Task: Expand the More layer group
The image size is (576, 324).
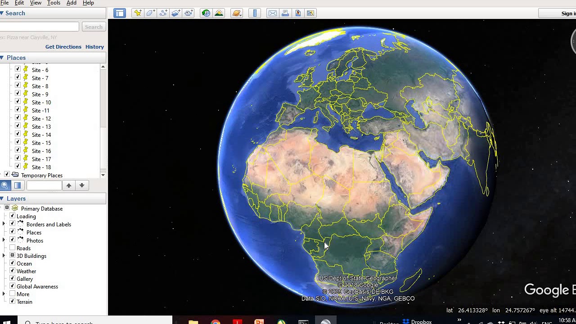Action: click(4, 294)
